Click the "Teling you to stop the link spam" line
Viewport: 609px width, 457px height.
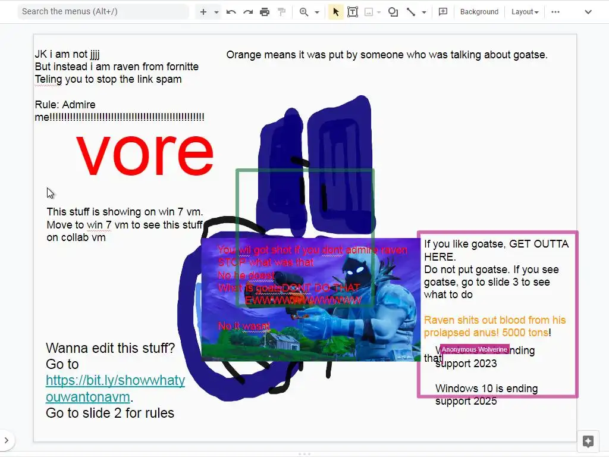[108, 79]
